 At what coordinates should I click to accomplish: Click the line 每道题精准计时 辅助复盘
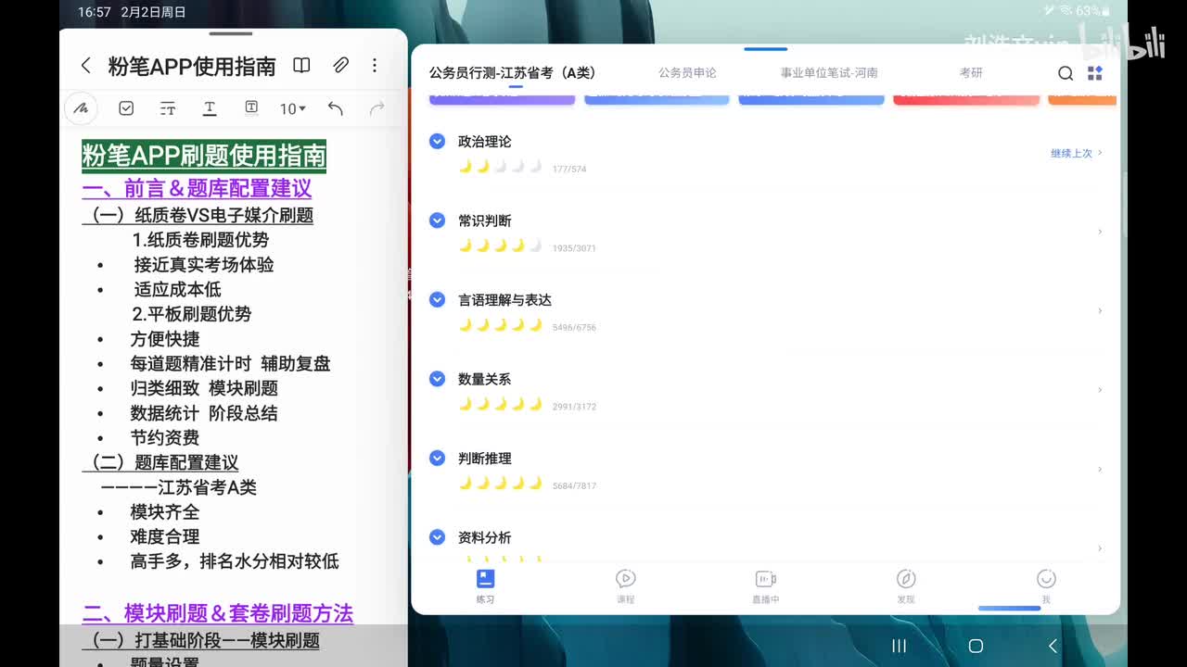pos(230,363)
